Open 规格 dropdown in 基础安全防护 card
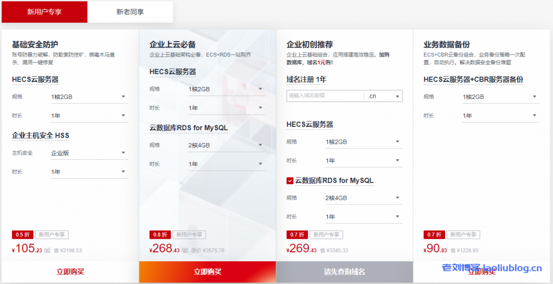The width and height of the screenshot is (553, 284). pyautogui.click(x=89, y=97)
